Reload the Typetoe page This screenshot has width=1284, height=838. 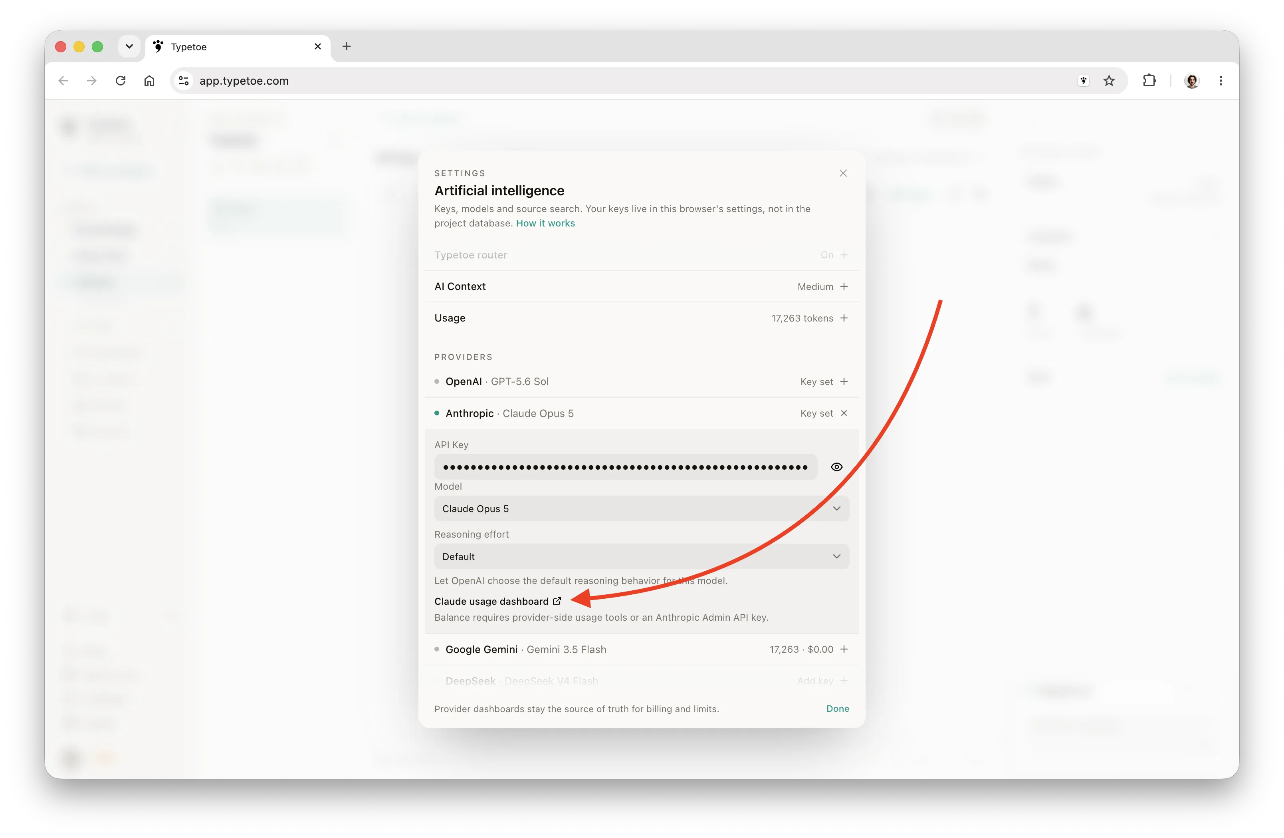coord(120,81)
